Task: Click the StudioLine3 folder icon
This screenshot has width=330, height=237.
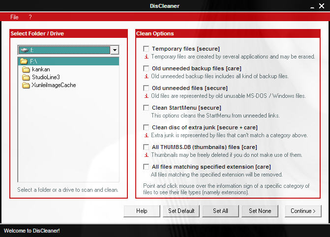Action: click(26, 78)
